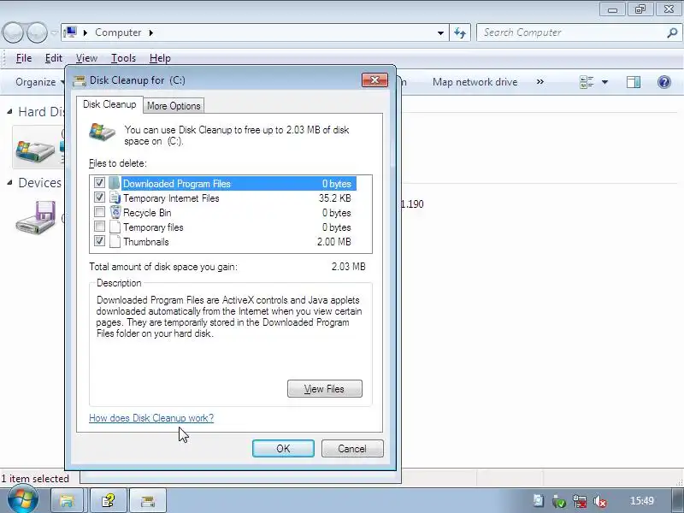
Task: Uncheck Temporary Internet Files checkbox
Action: pos(99,198)
